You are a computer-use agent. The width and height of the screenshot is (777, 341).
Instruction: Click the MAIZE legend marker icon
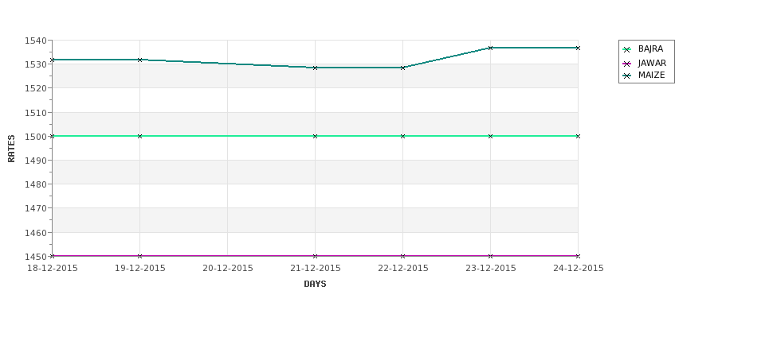click(627, 76)
